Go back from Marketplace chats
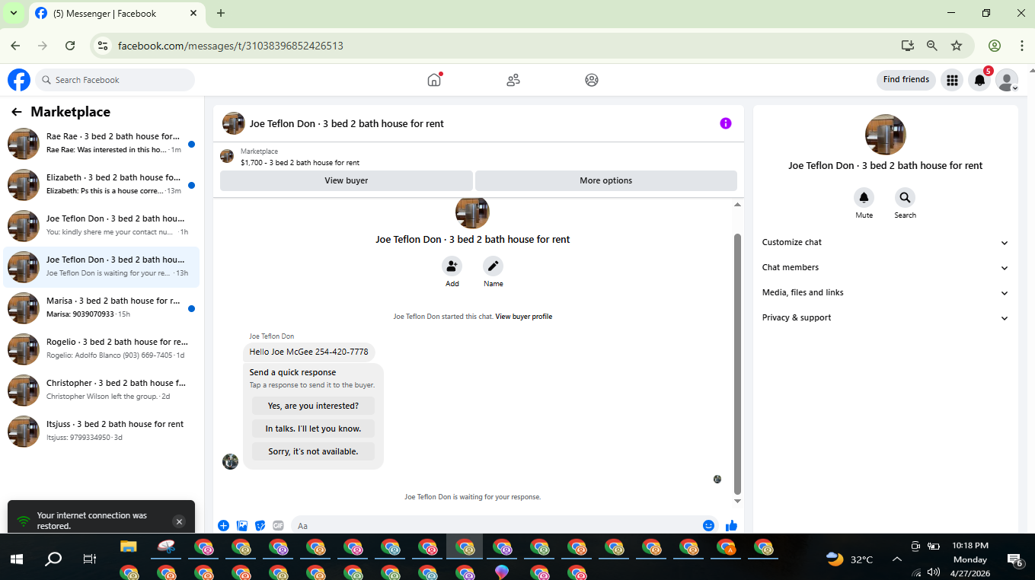 click(x=17, y=112)
